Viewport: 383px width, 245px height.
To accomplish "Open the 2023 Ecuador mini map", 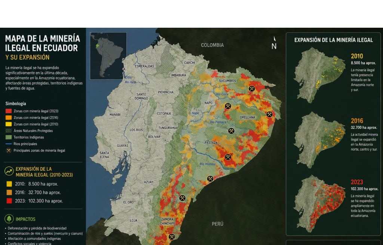I will pyautogui.click(x=319, y=203).
